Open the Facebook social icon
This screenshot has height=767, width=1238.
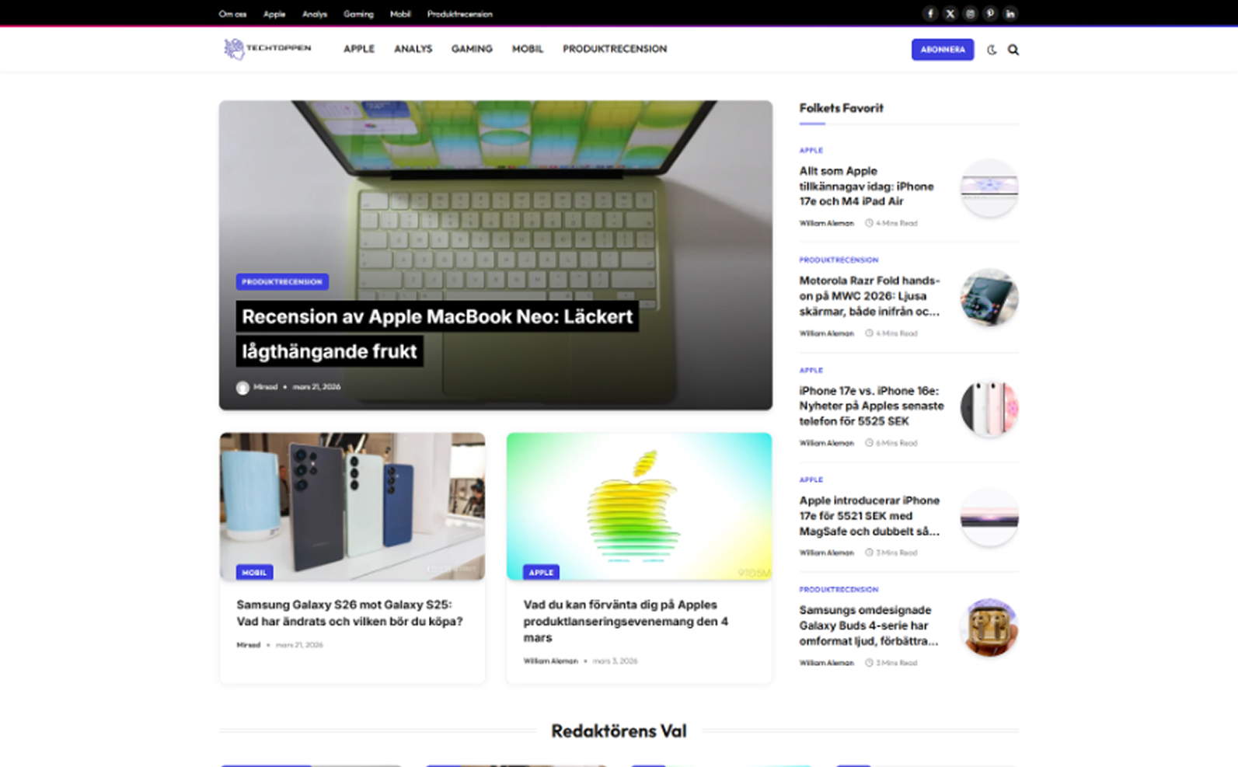pos(930,13)
